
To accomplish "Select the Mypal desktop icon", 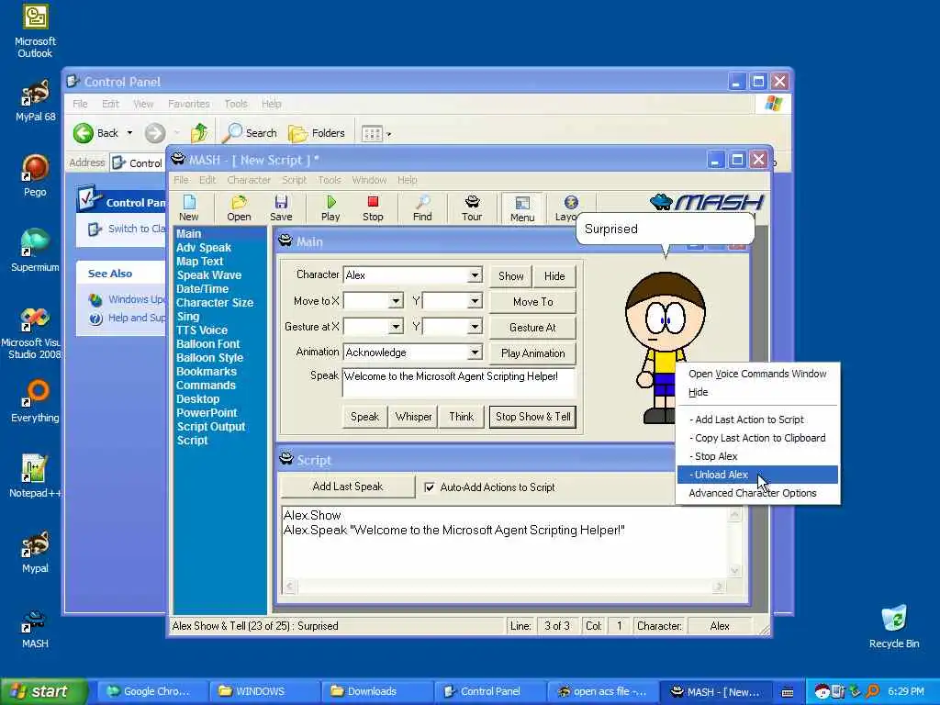I will pos(35,552).
